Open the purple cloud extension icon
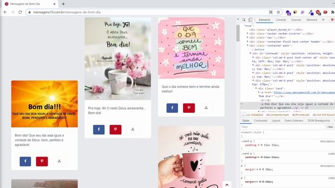The image size is (335, 188). [x=288, y=13]
